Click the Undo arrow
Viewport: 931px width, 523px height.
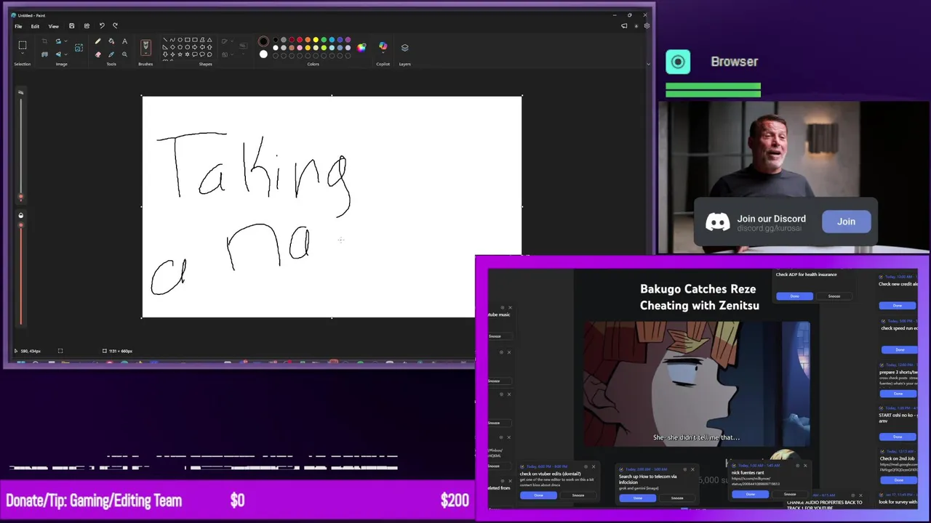click(102, 26)
